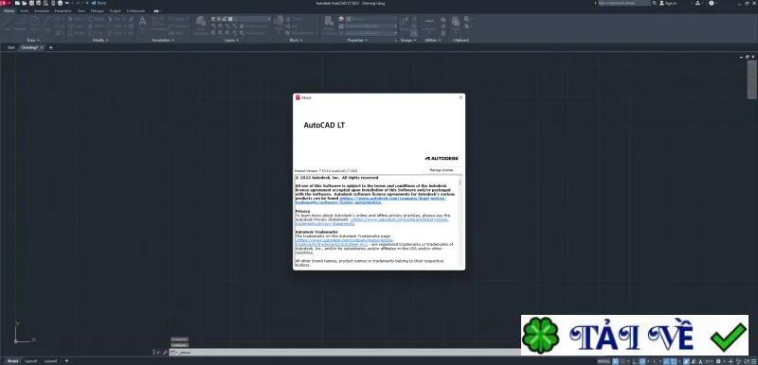
Task: Expand the Annotation panel dropdown
Action: tap(163, 40)
